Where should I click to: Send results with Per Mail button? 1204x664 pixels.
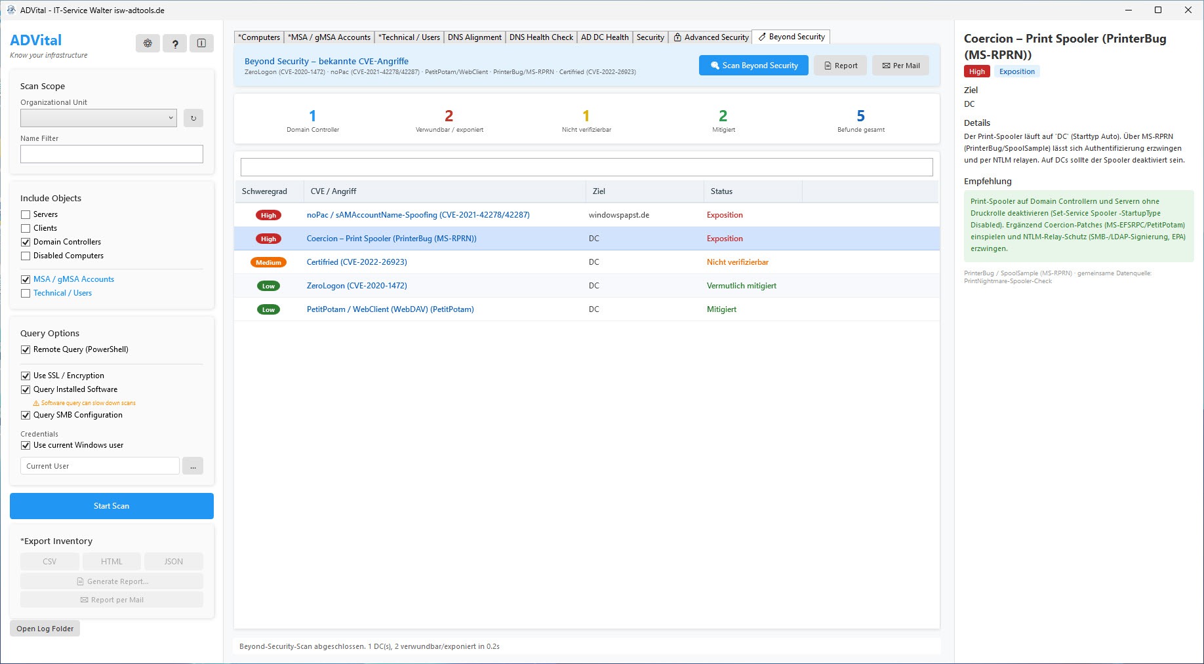(x=900, y=66)
